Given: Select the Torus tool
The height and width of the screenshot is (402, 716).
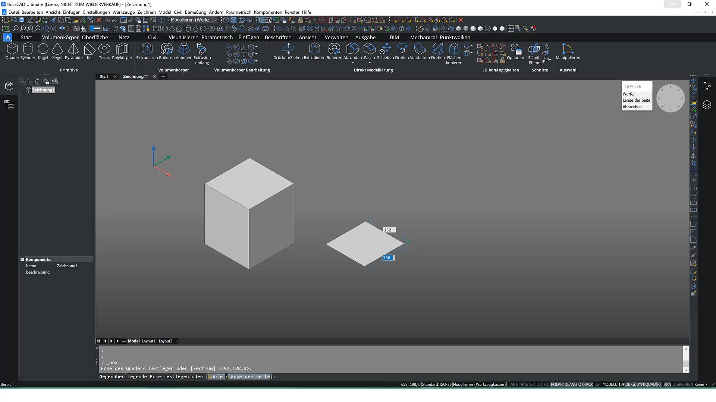Looking at the screenshot, I should click(104, 51).
